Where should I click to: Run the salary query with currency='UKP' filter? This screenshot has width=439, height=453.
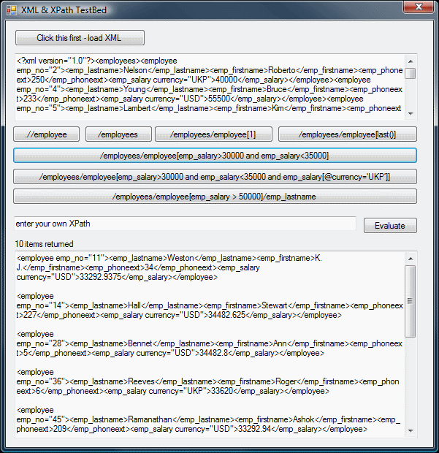point(215,177)
